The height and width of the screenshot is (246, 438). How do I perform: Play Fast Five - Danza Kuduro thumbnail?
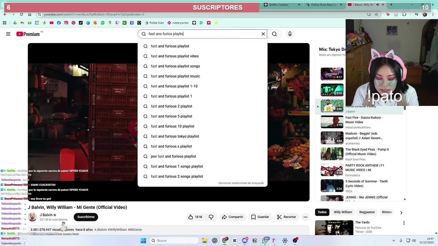(332, 122)
